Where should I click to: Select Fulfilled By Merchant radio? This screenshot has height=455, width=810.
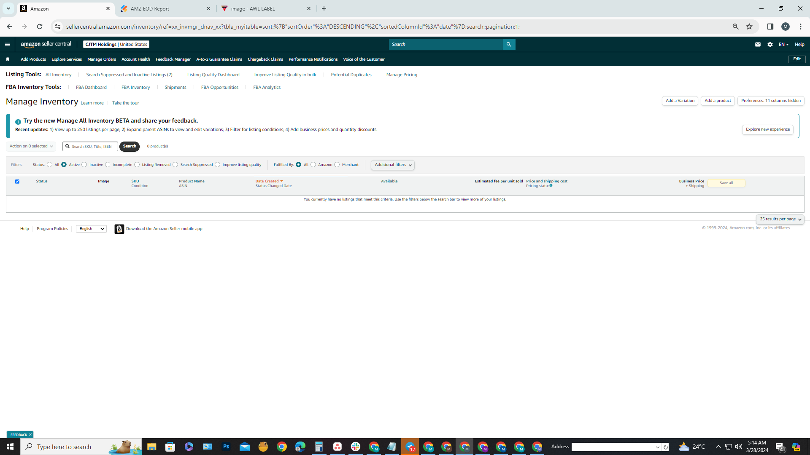337,165
